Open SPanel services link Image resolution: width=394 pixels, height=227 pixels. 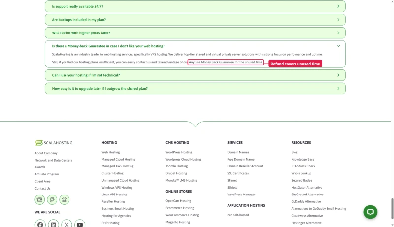point(232,180)
